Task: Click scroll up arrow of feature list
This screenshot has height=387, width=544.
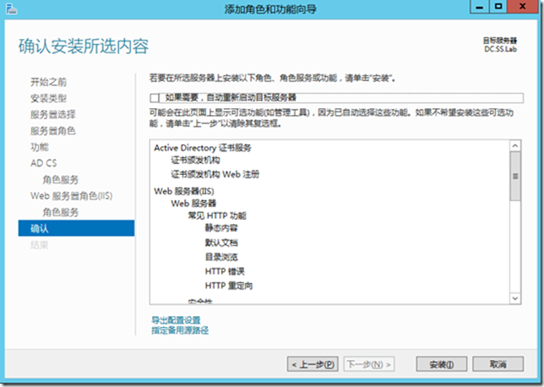Action: [515, 146]
